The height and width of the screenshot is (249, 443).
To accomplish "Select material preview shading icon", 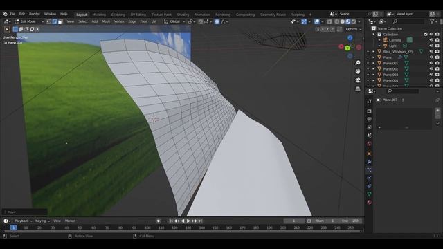I will click(x=348, y=21).
